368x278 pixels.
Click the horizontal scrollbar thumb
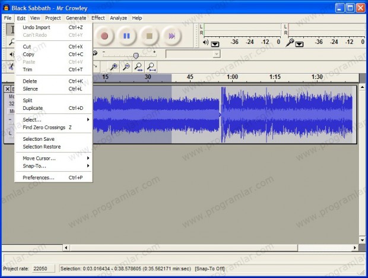pos(184,248)
